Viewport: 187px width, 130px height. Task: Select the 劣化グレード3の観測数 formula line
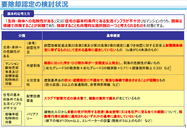pos(107,68)
